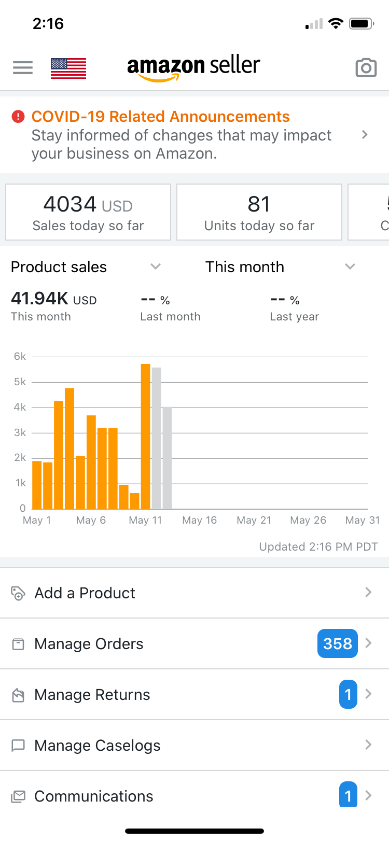Tap the Manage Orders box icon
Viewport: 389px width, 842px height.
click(x=18, y=644)
